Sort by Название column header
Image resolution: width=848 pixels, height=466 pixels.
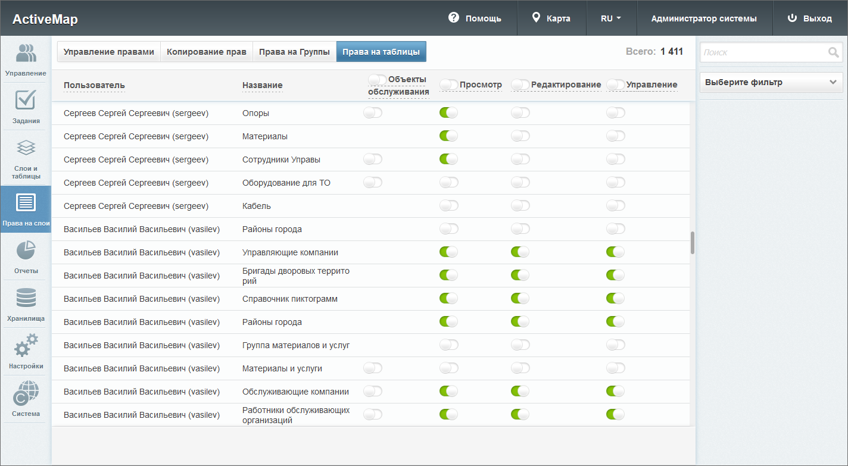coord(263,85)
